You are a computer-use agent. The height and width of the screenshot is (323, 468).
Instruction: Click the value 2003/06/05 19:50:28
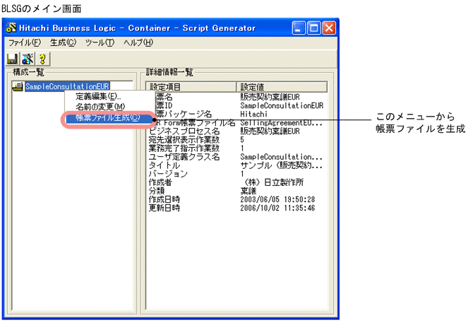277,199
